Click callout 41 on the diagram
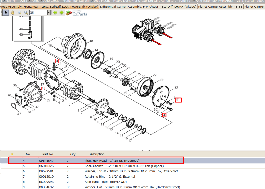This screenshot has width=265, height=189. click(x=10, y=95)
